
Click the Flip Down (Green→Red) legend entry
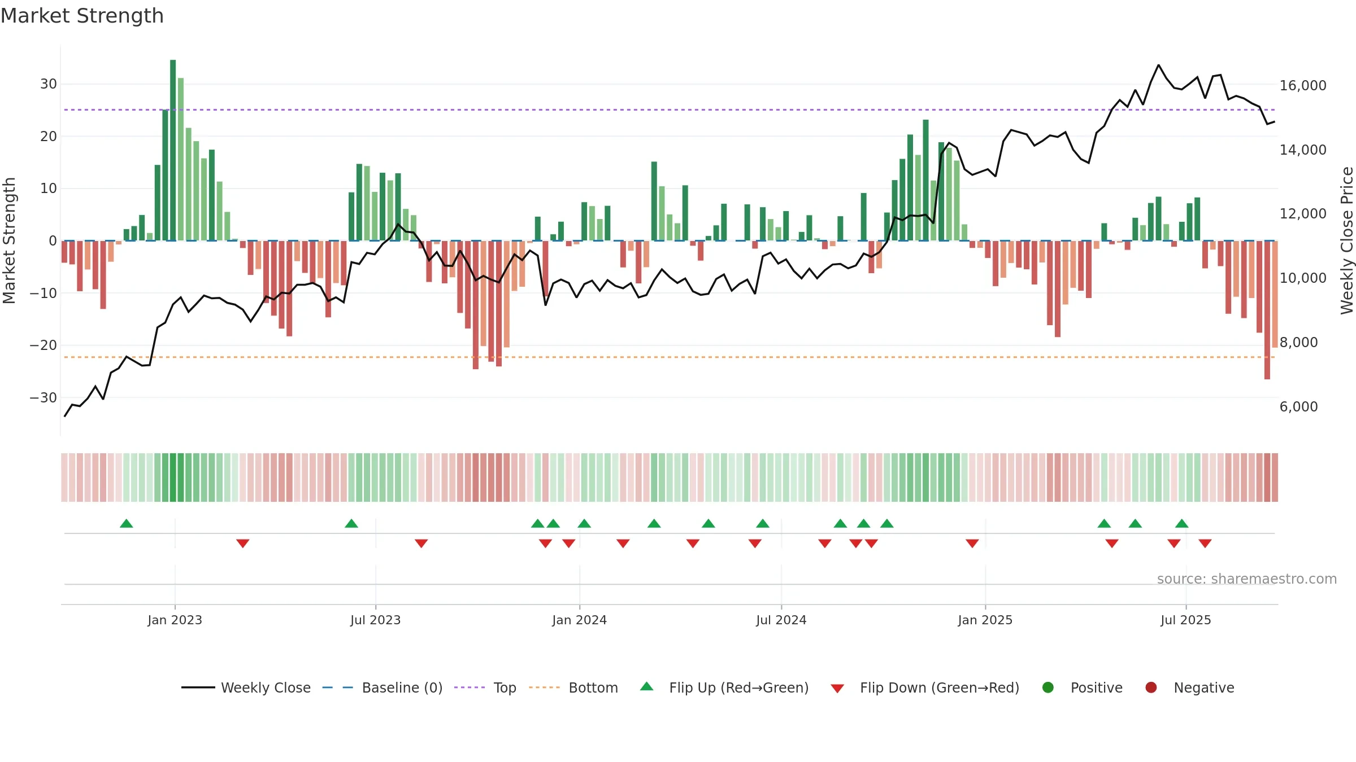coord(925,687)
